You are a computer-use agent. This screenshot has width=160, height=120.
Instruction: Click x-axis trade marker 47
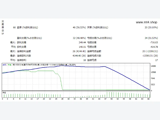pyautogui.click(x=105, y=99)
